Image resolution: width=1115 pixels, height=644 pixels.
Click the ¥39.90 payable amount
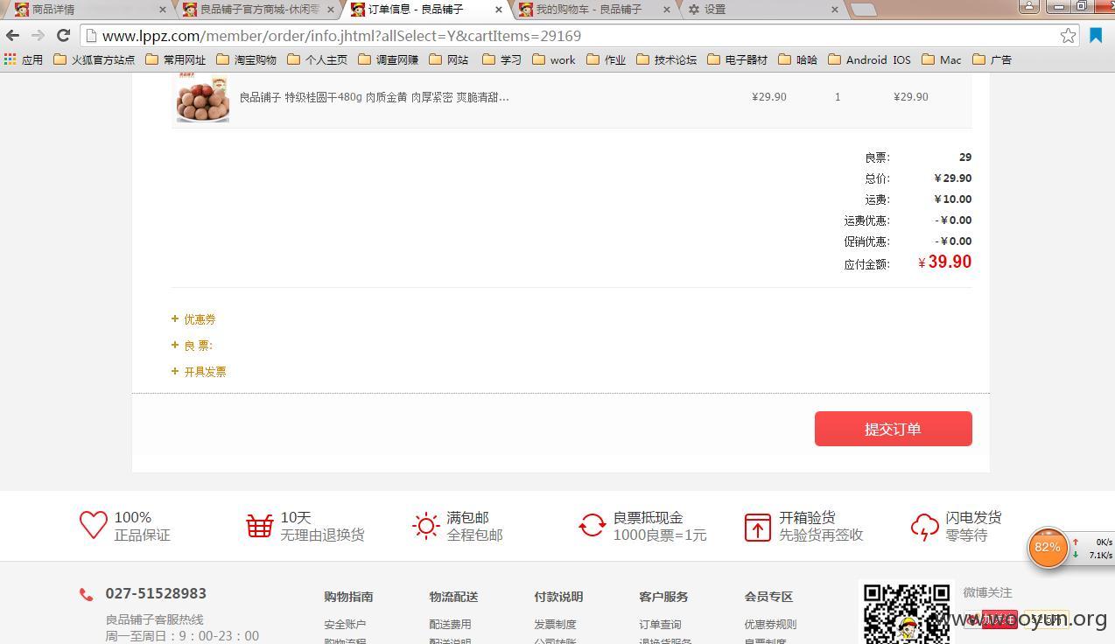(x=945, y=262)
